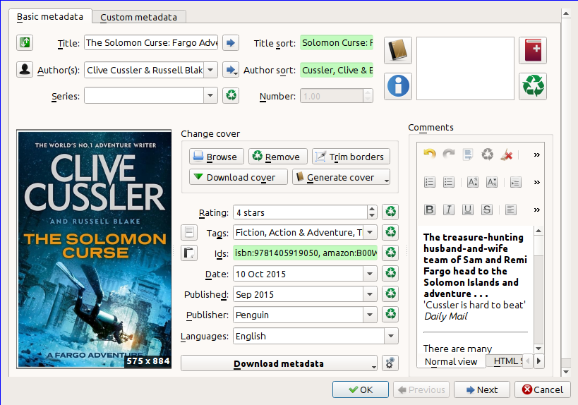Screen dimensions: 578x405
Task: Toggle underline in Comments editor
Action: point(468,210)
